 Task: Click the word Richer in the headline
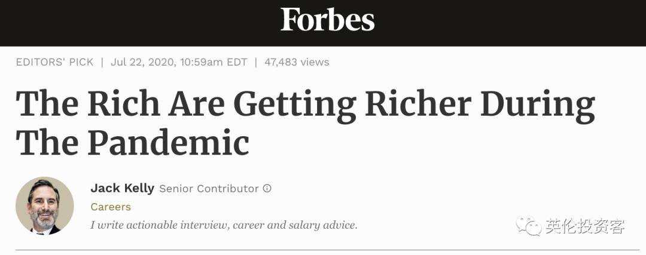pos(418,105)
